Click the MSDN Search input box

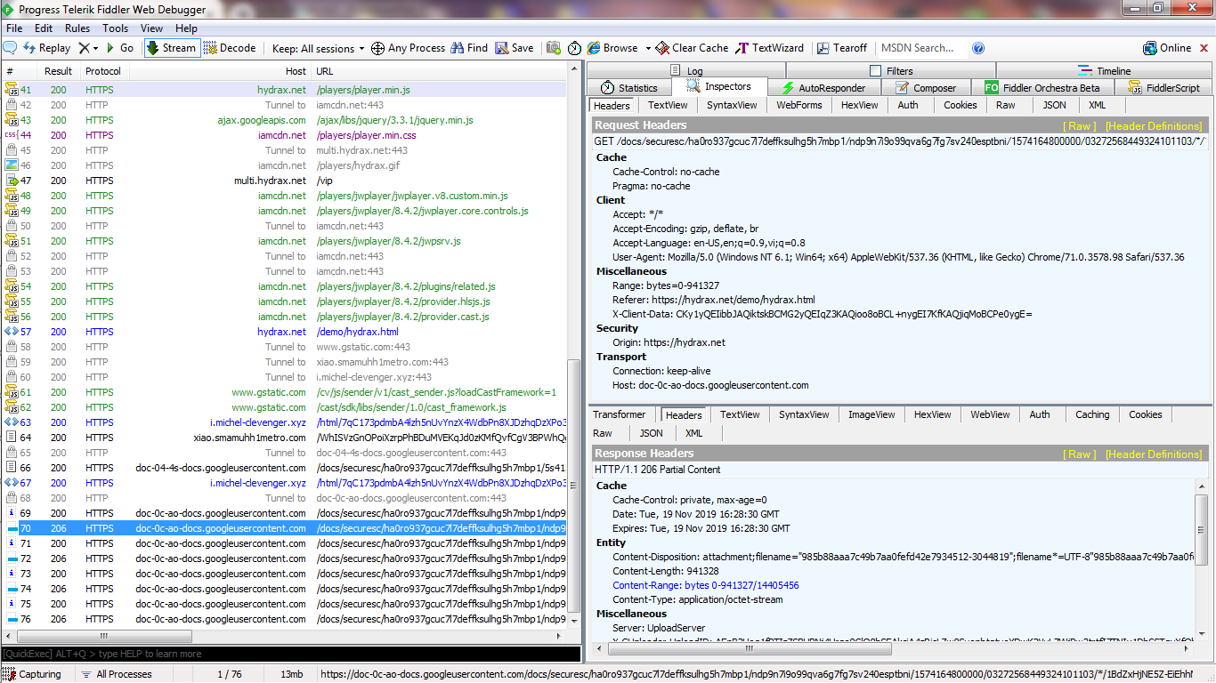920,48
